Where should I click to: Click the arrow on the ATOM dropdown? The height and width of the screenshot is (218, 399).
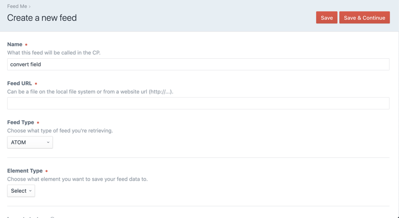pyautogui.click(x=48, y=142)
